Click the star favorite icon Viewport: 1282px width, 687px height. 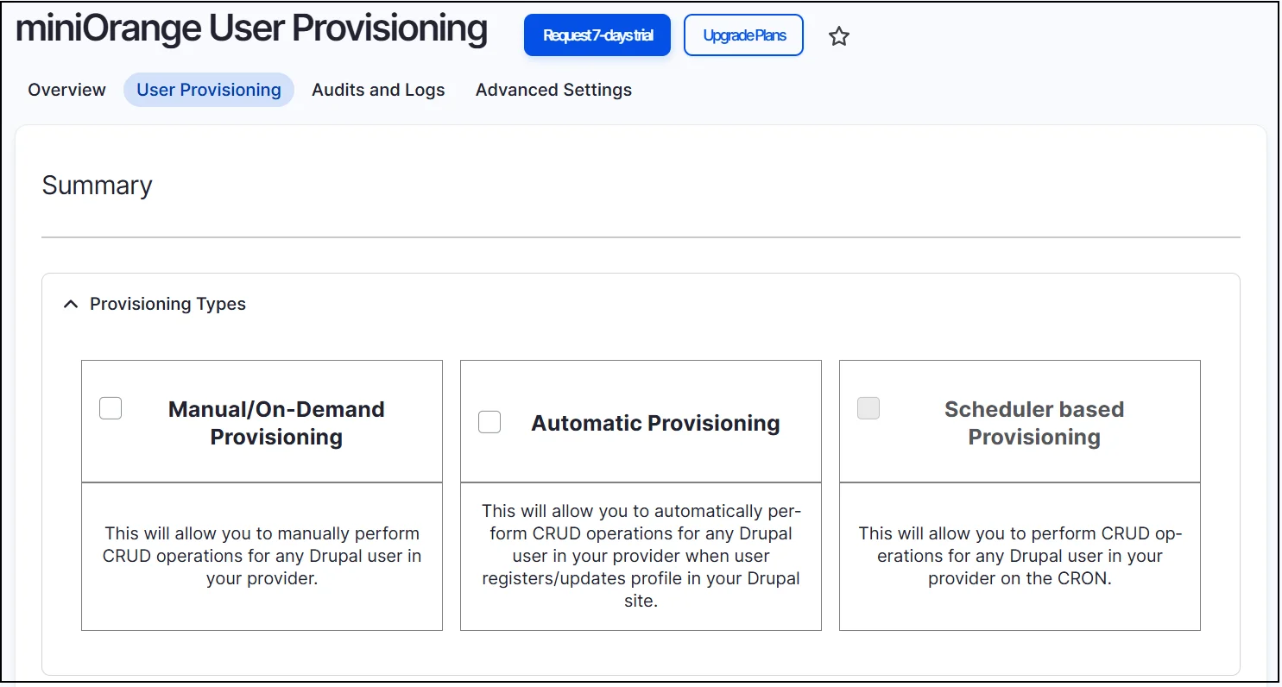point(839,36)
